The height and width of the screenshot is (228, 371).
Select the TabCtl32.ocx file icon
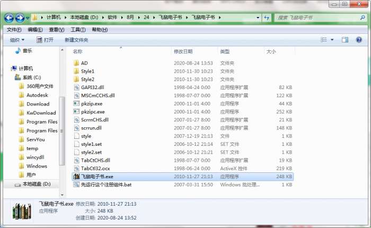[x=76, y=168]
